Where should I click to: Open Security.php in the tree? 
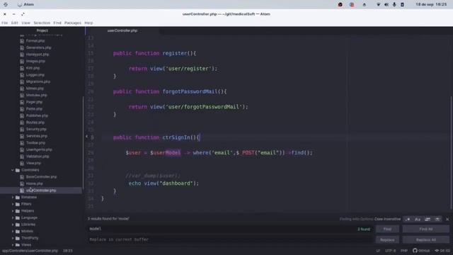click(x=36, y=129)
